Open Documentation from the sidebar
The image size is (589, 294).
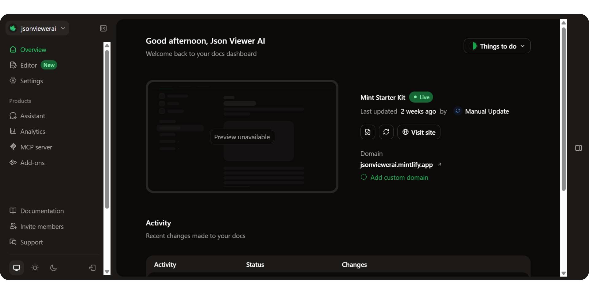coord(42,211)
